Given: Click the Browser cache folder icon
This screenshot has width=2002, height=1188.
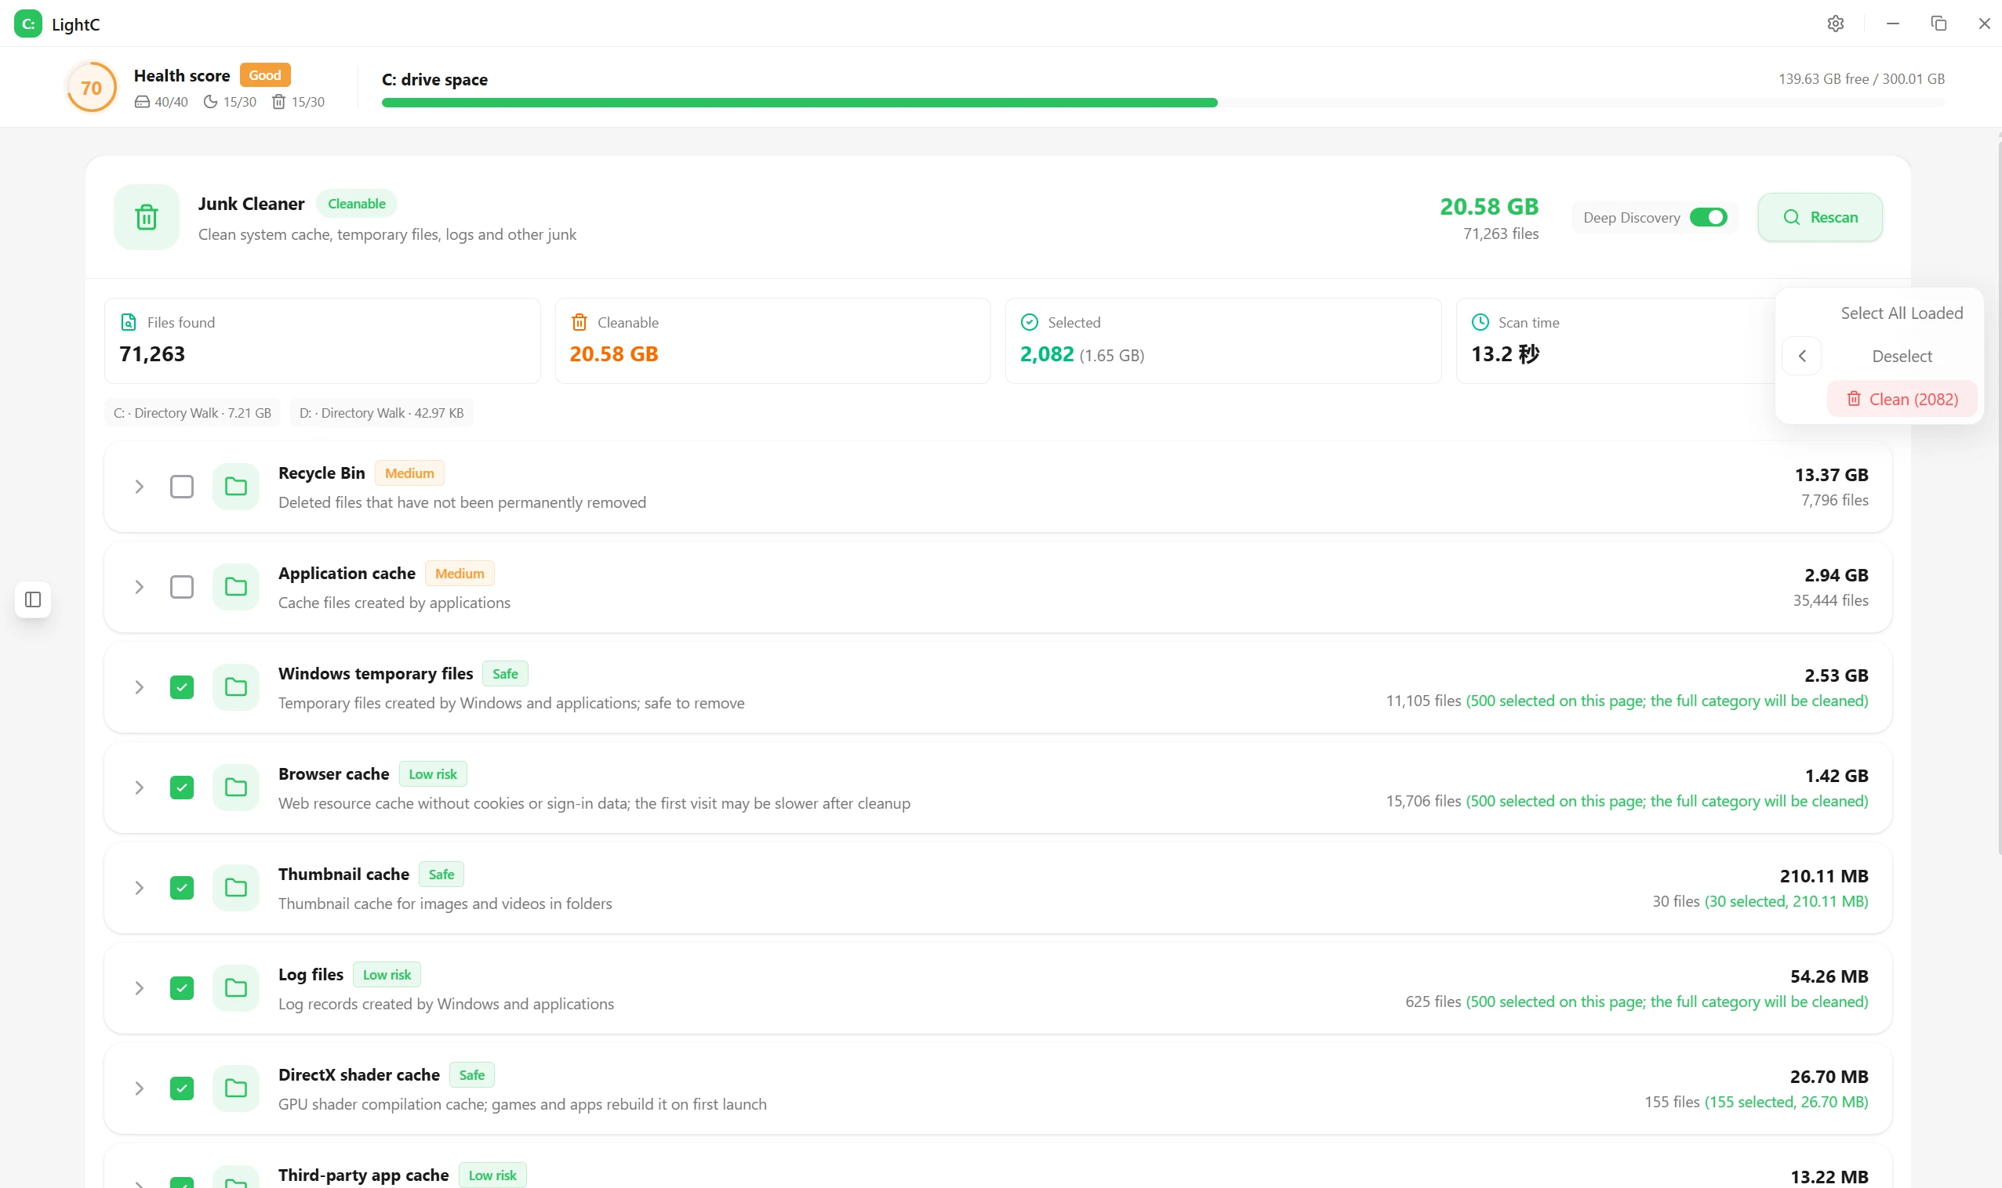Looking at the screenshot, I should coord(235,788).
